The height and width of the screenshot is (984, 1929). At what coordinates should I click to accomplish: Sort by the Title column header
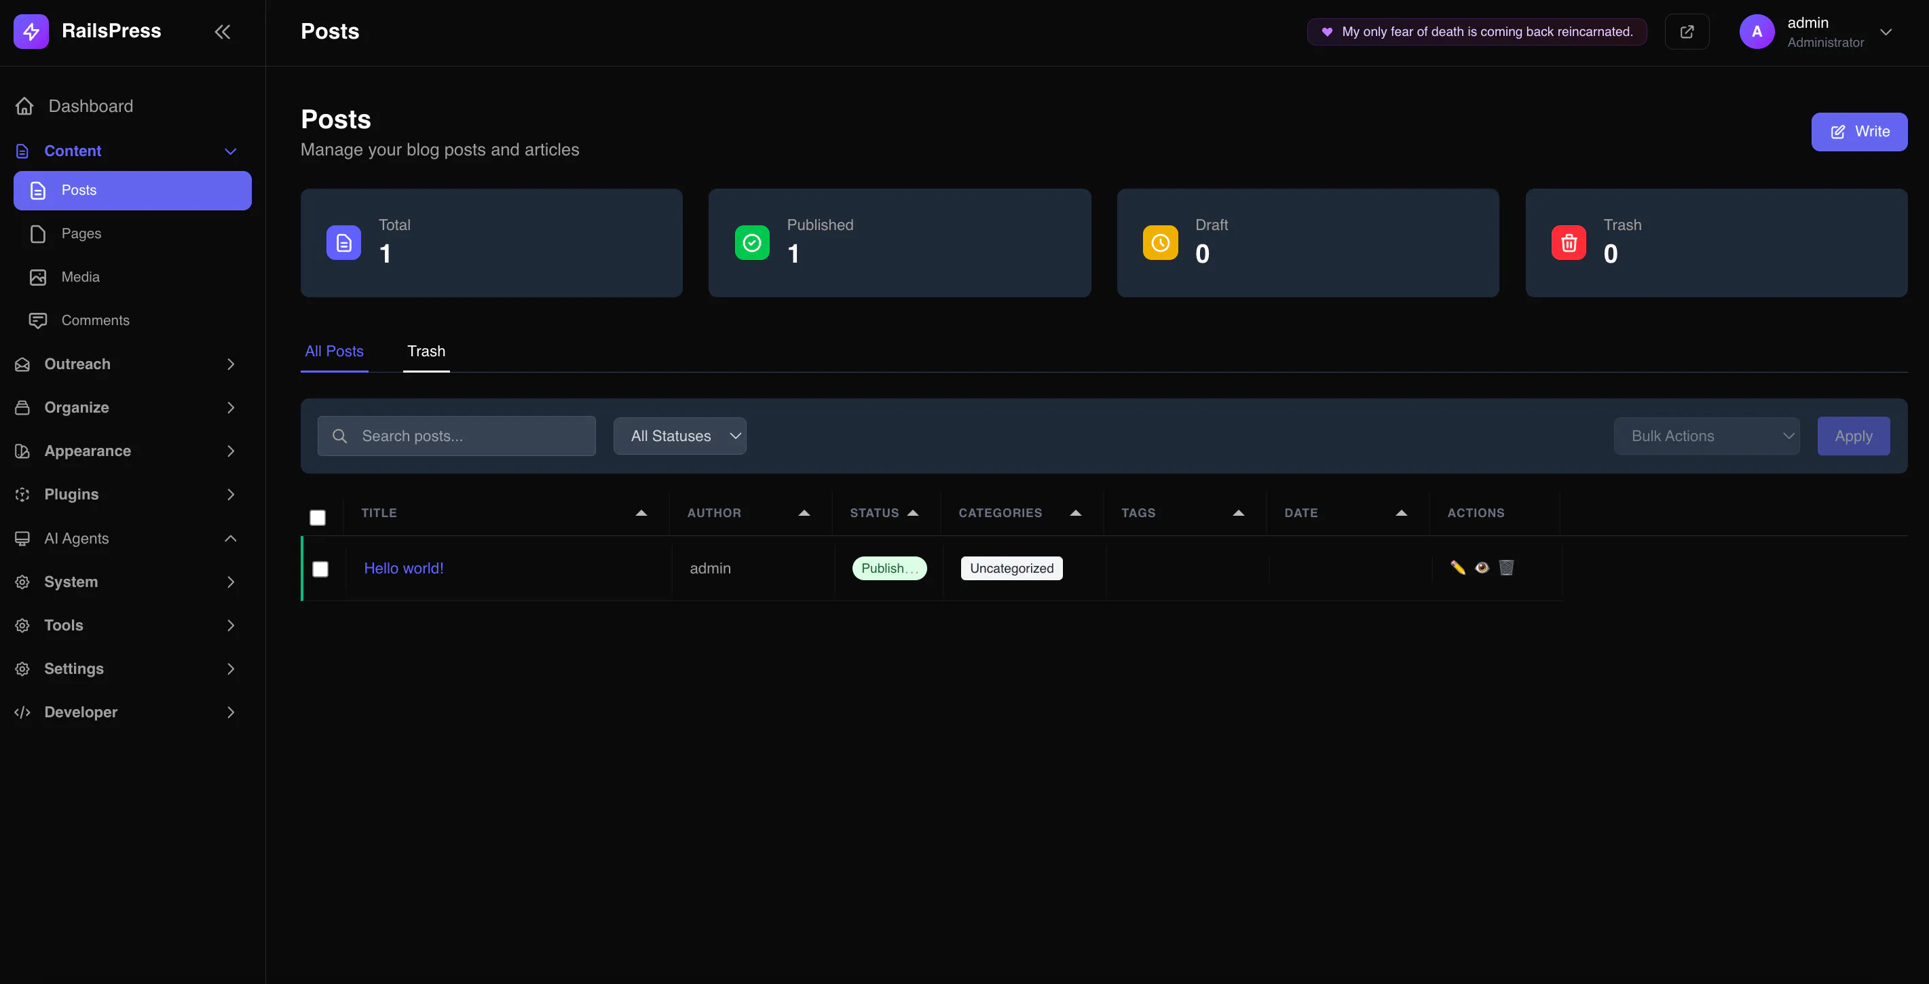click(x=505, y=513)
